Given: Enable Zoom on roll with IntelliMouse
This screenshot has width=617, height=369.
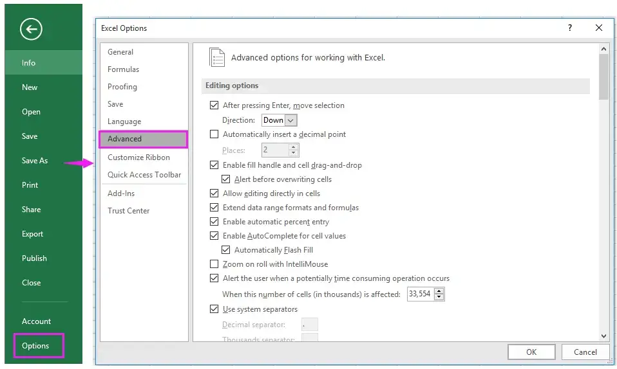Looking at the screenshot, I should click(x=214, y=264).
